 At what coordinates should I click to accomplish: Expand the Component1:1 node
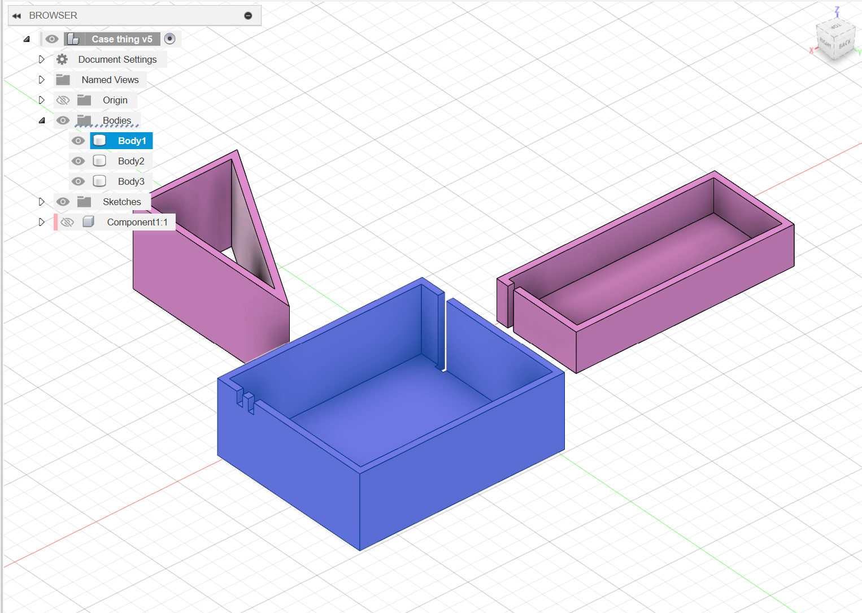click(x=41, y=222)
